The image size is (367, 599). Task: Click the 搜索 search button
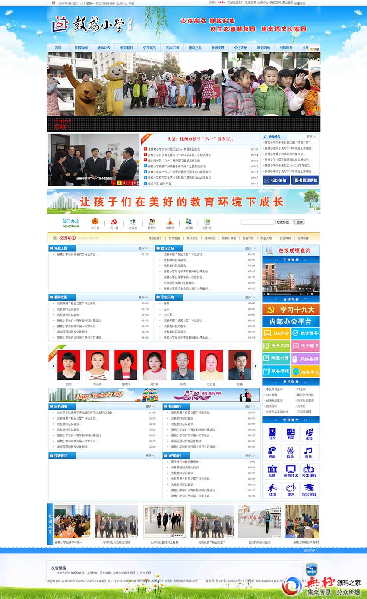coord(300,222)
